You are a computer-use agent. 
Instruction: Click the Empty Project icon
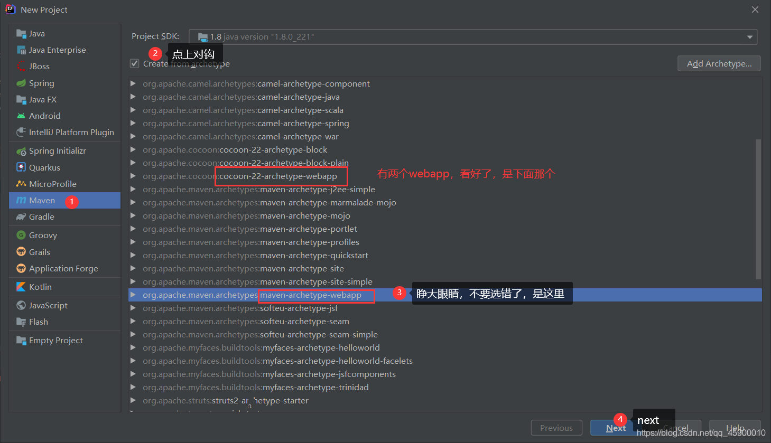pos(21,340)
